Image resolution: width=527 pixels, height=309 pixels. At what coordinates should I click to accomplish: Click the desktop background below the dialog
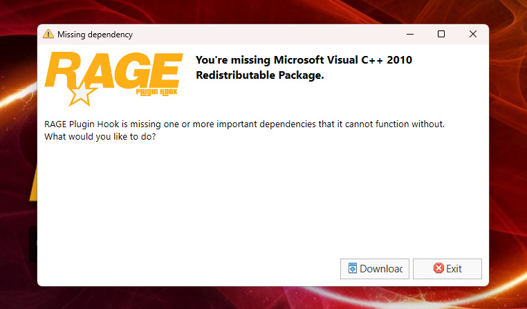click(263, 299)
